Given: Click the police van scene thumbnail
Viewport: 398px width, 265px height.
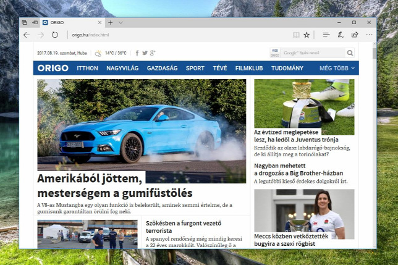Looking at the screenshot, I should tap(87, 234).
